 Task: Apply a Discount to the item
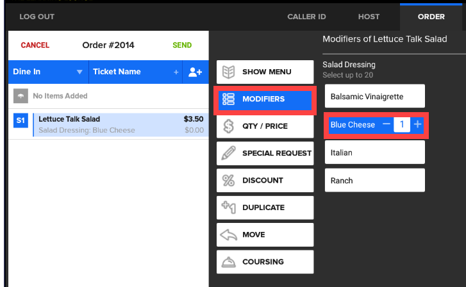point(265,181)
